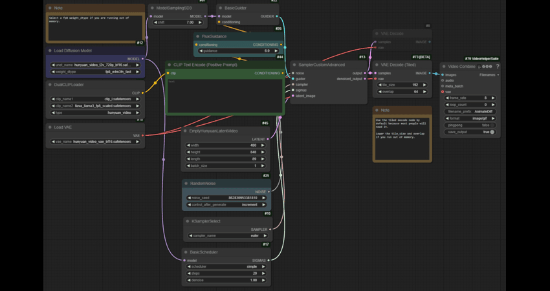Viewport: 550px width, 291px height.
Task: Click the vae input socket on Video Combine
Action: [x=443, y=92]
